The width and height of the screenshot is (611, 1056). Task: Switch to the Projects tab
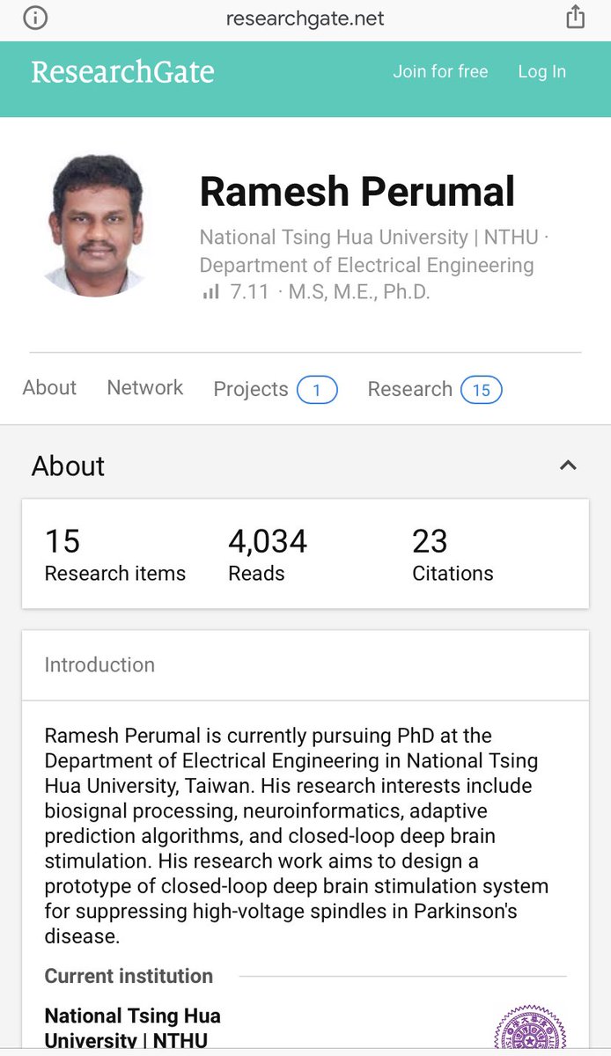[276, 389]
